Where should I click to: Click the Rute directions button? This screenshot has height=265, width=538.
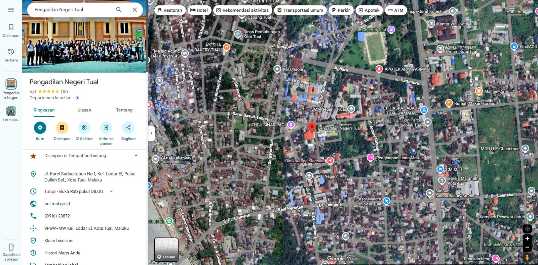pyautogui.click(x=40, y=131)
